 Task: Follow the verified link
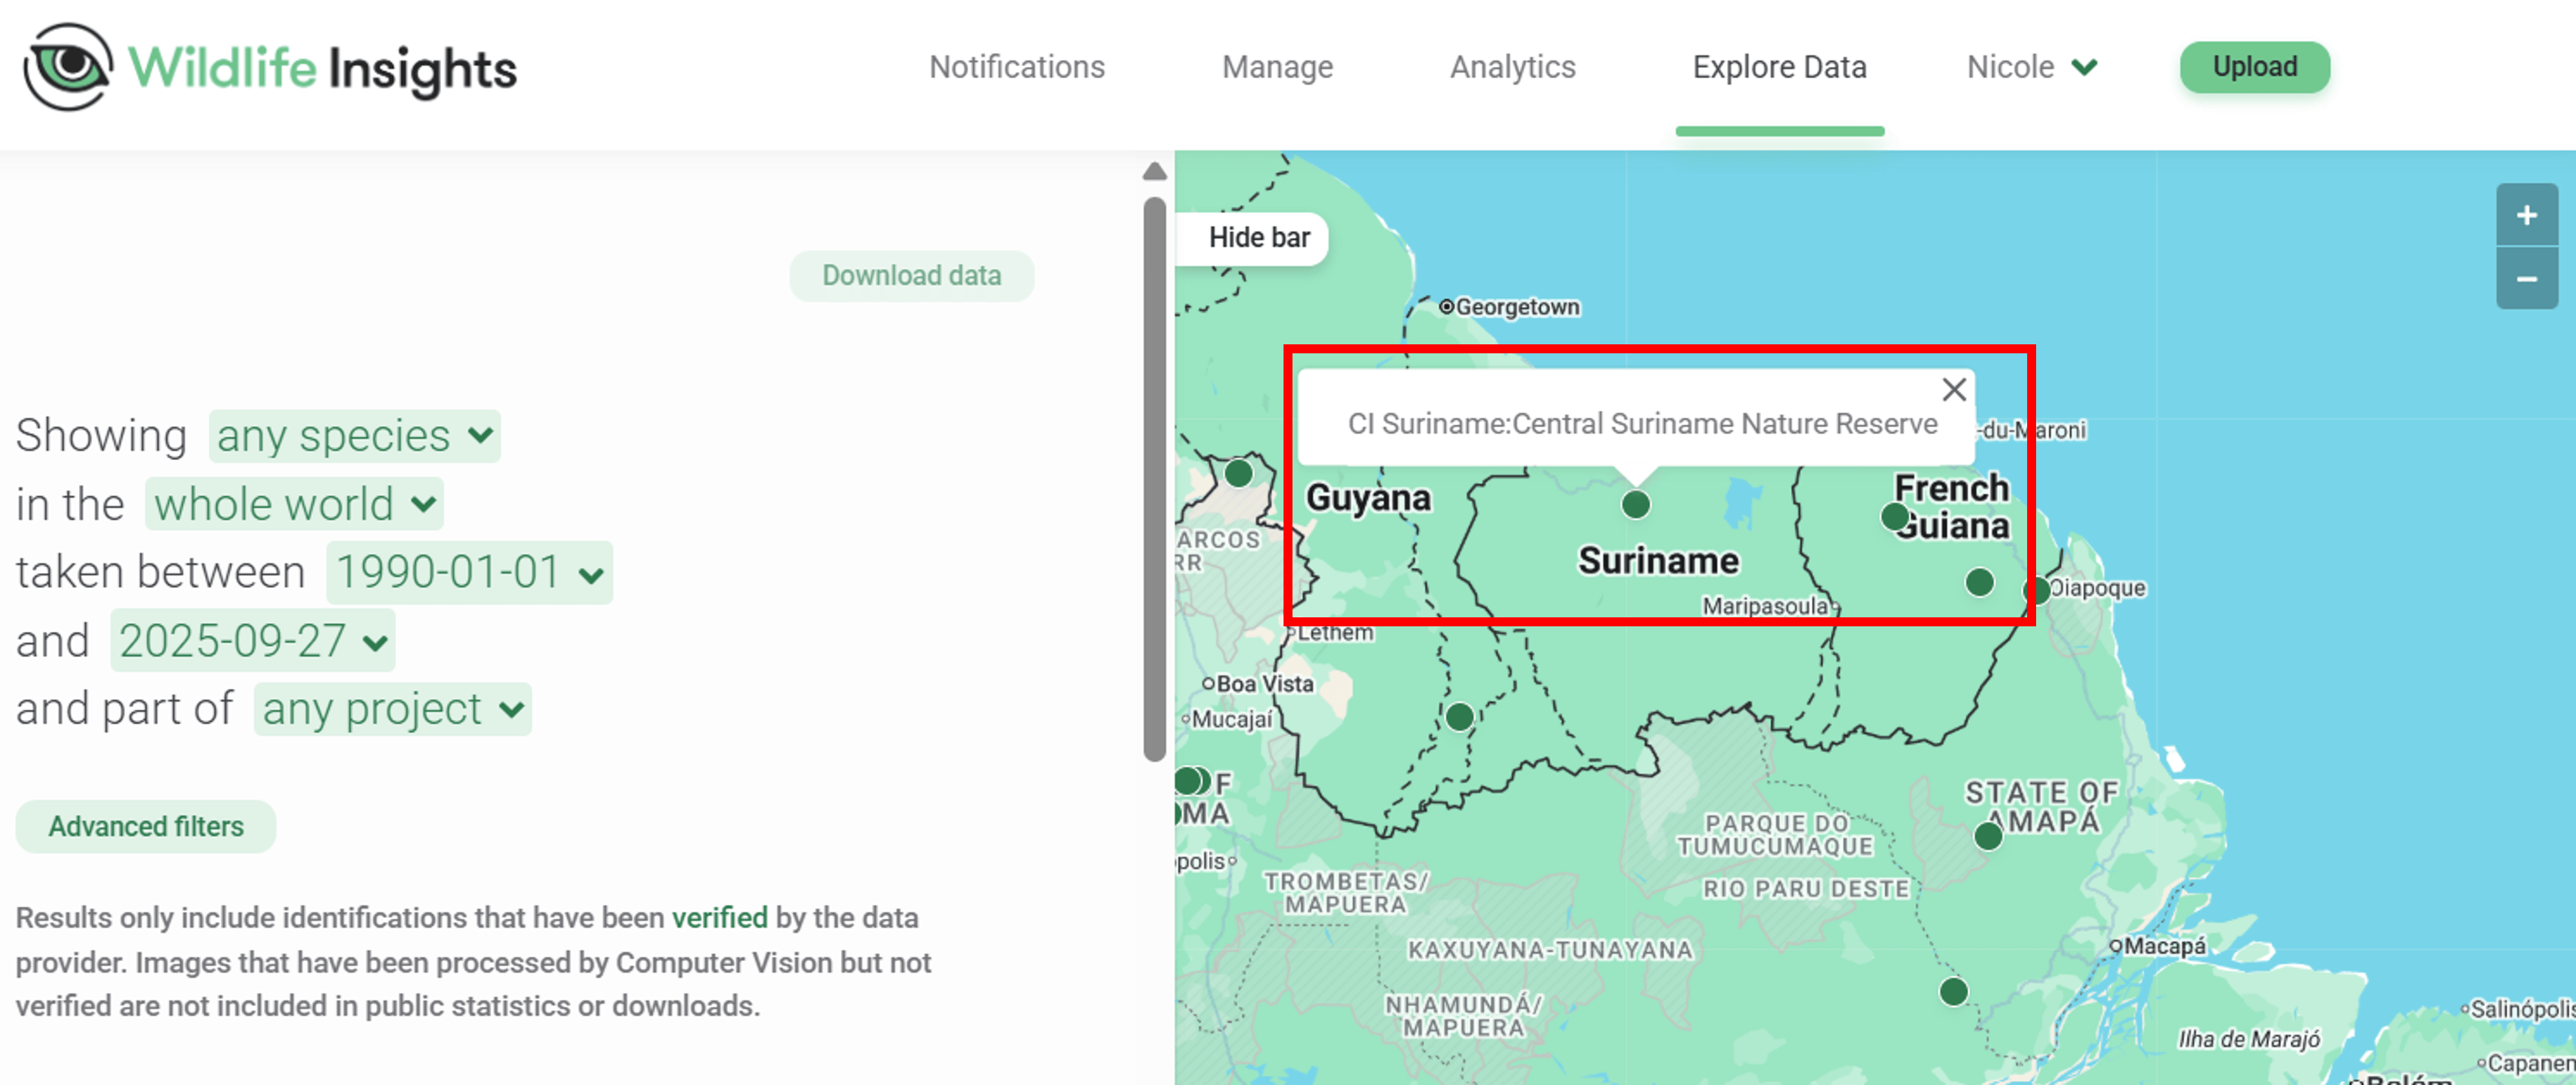719,917
